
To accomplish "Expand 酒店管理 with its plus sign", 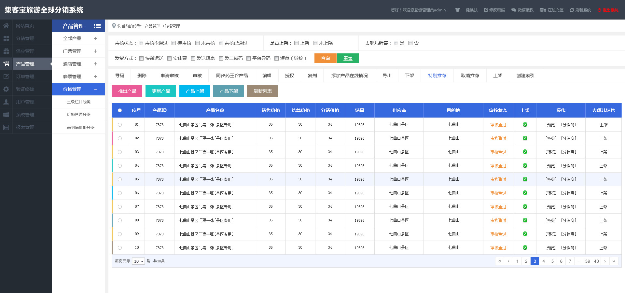I will 96,64.
